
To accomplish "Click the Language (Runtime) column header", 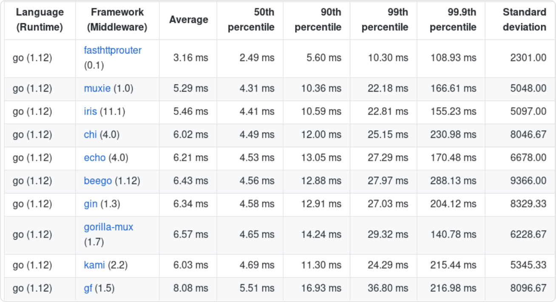I will (40, 20).
